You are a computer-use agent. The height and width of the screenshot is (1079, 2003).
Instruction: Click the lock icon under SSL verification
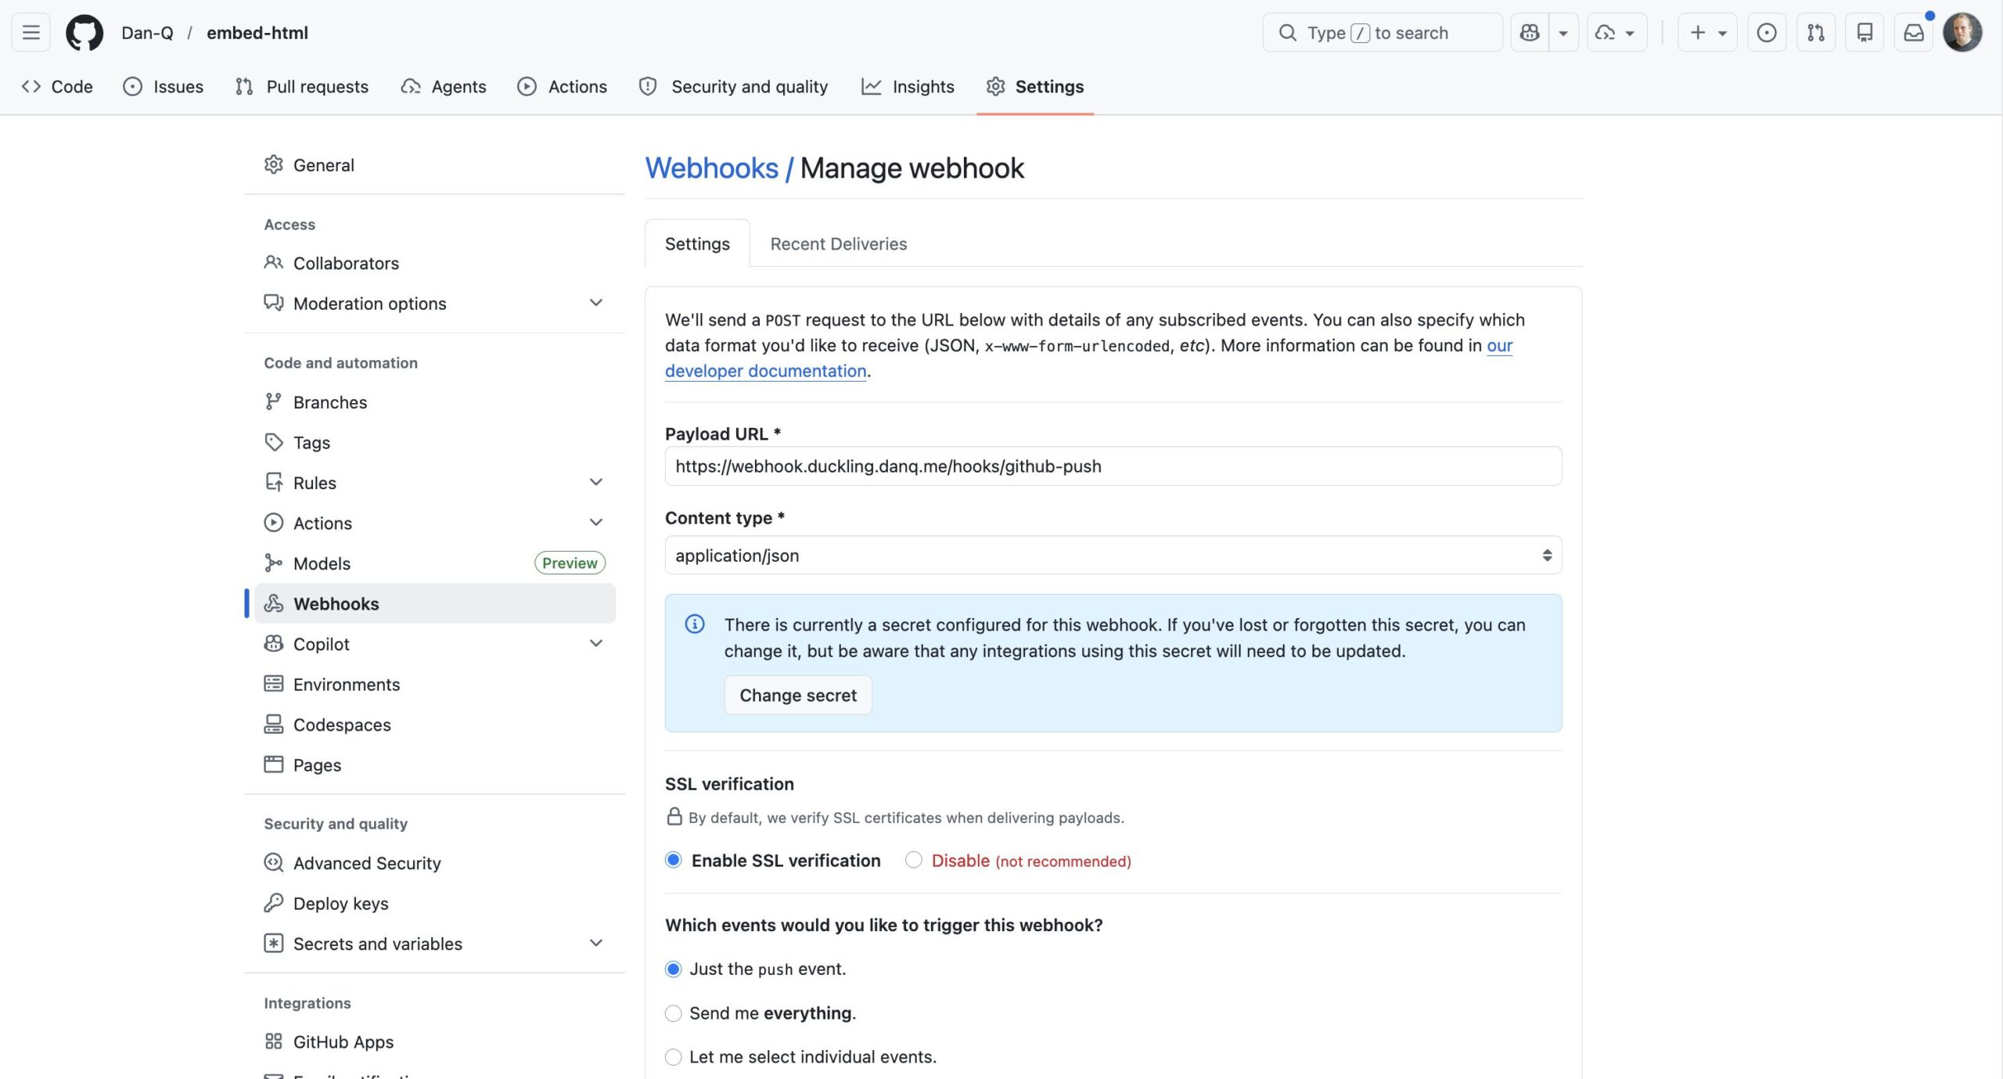tap(674, 817)
